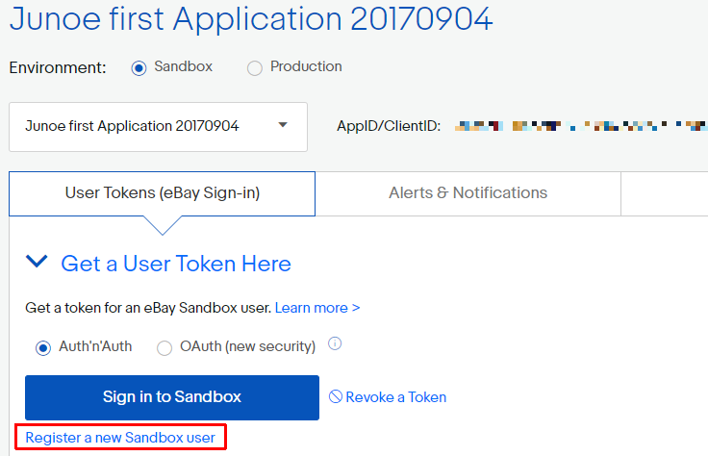Click the AppID/ClientID label
Image resolution: width=708 pixels, height=456 pixels.
tap(389, 126)
